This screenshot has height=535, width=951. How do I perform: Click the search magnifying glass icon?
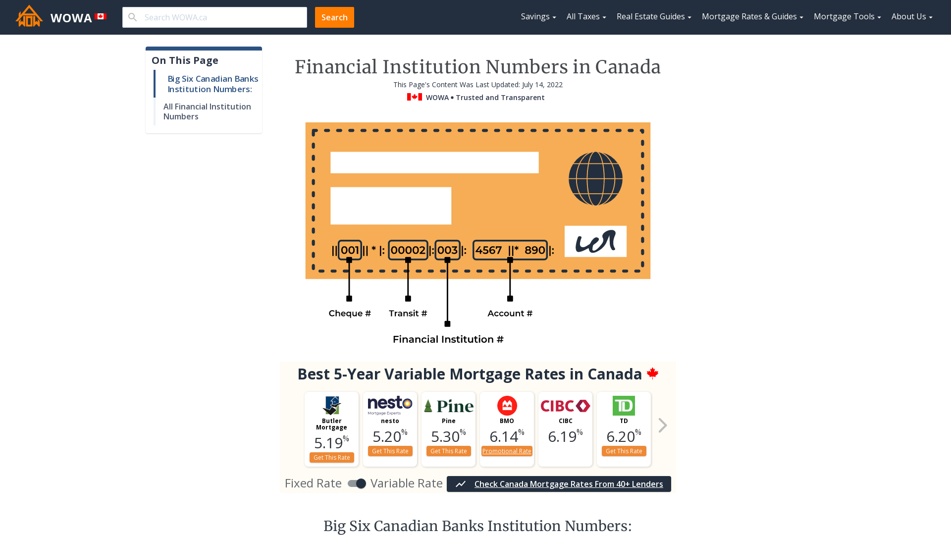click(133, 17)
